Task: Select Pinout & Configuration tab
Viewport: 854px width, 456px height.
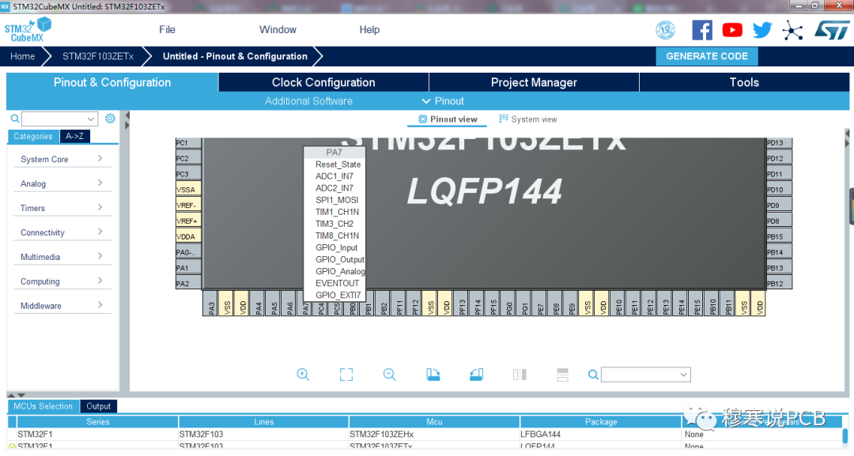Action: tap(112, 82)
